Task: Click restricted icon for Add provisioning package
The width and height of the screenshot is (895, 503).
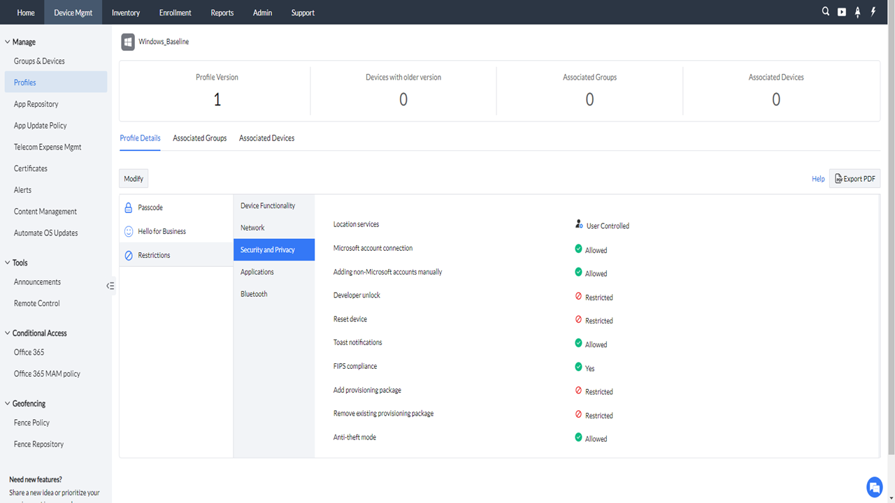Action: 578,391
